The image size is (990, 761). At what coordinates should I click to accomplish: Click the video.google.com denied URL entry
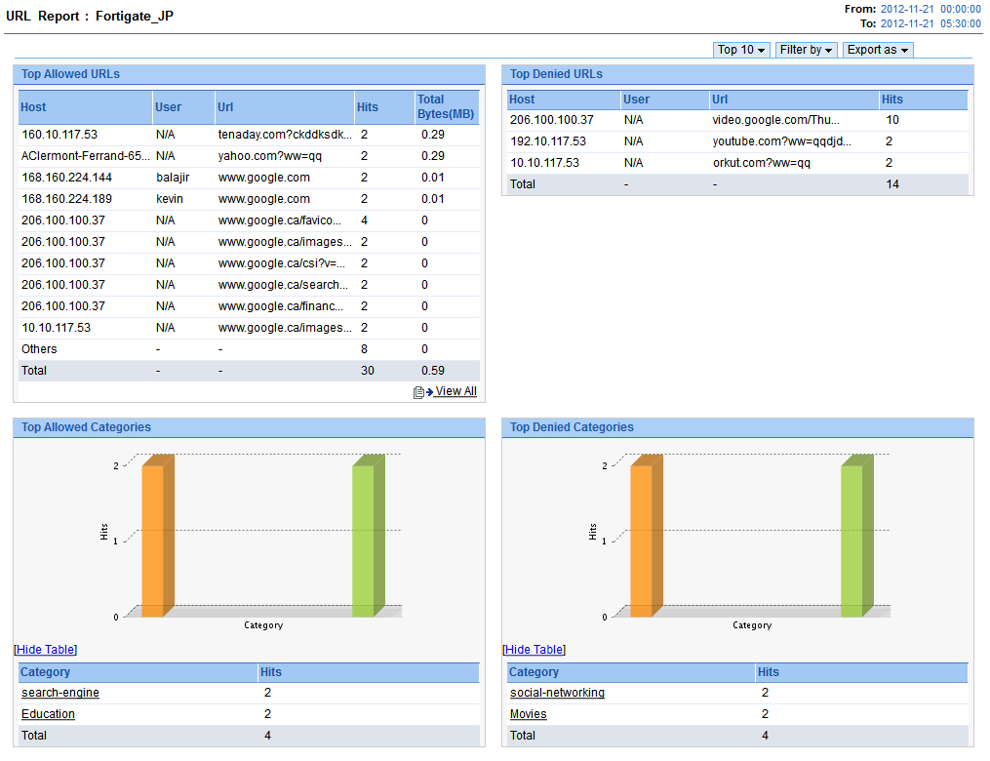click(x=775, y=120)
